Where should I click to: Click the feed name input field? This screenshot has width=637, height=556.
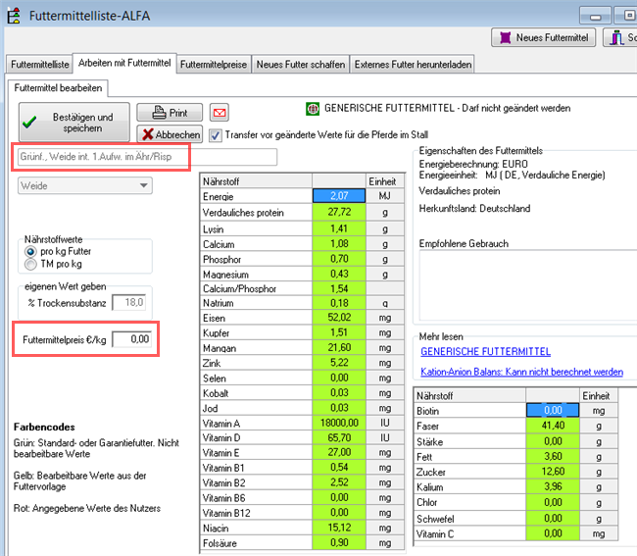tap(147, 157)
